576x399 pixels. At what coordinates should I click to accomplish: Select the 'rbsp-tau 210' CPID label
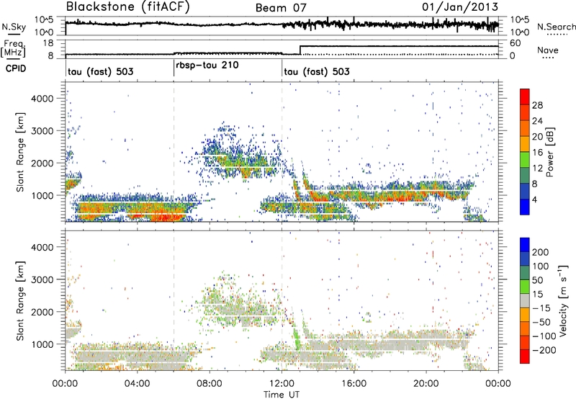click(x=207, y=66)
